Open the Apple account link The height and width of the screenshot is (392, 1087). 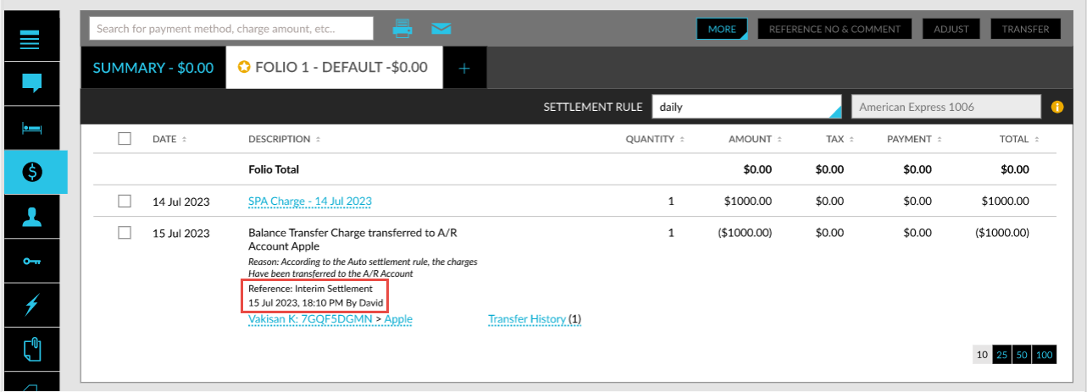click(398, 319)
